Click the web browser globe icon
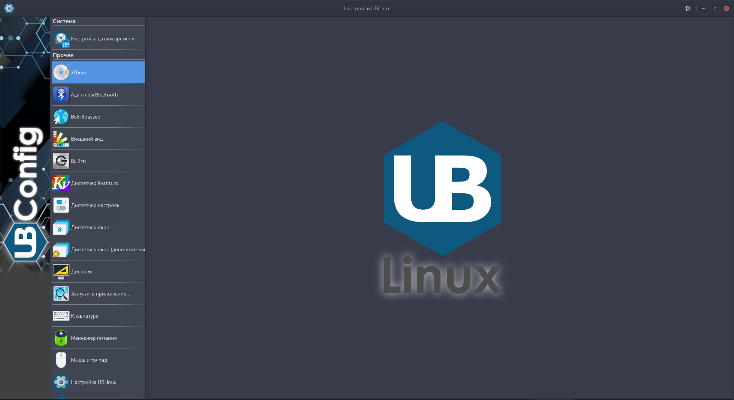 click(61, 117)
